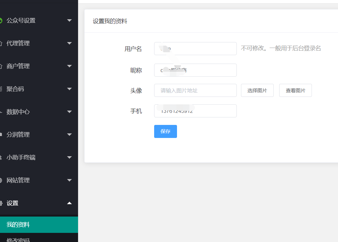Click the 昵称 input field

click(x=195, y=70)
